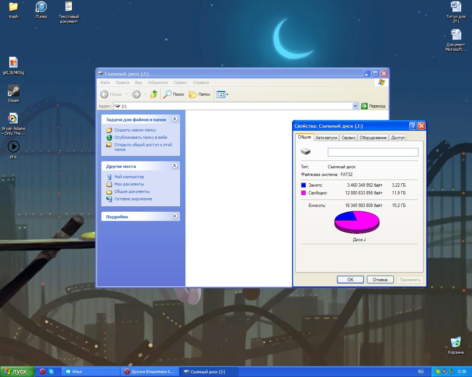This screenshot has width=472, height=377.
Task: Select Титул для 2Т1 Word document
Action: pyautogui.click(x=456, y=12)
